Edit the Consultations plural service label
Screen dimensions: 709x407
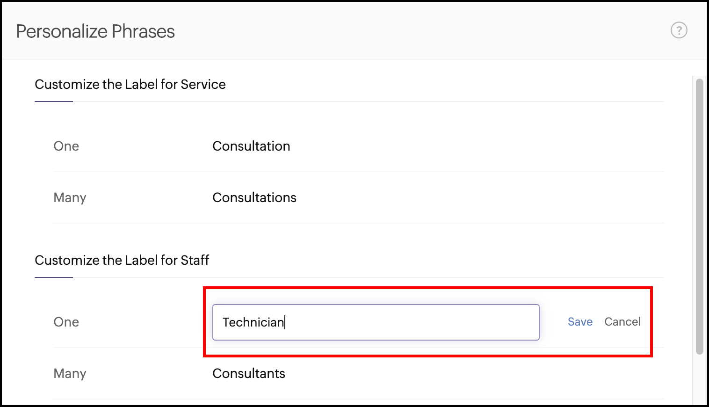coord(254,197)
